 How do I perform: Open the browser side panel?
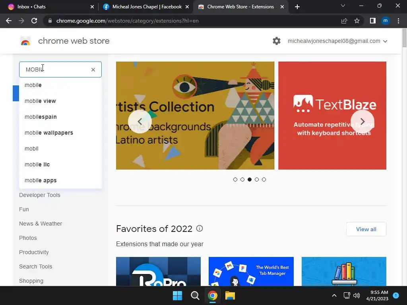(x=373, y=21)
